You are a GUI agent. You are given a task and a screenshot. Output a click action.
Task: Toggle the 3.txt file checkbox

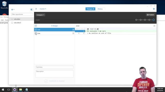36,33
